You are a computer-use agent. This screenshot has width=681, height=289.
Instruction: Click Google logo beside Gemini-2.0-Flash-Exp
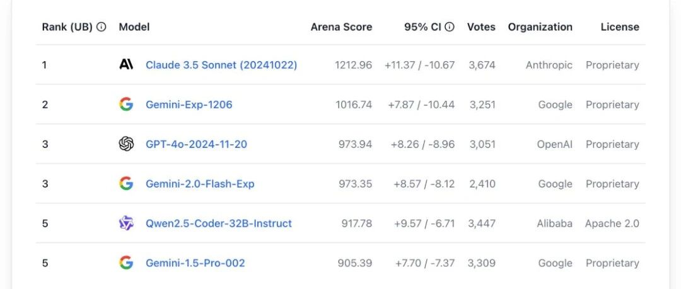click(x=126, y=184)
